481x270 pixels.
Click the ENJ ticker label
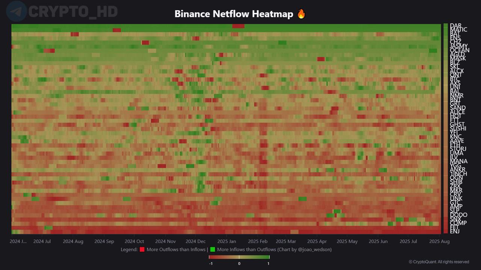(x=455, y=231)
